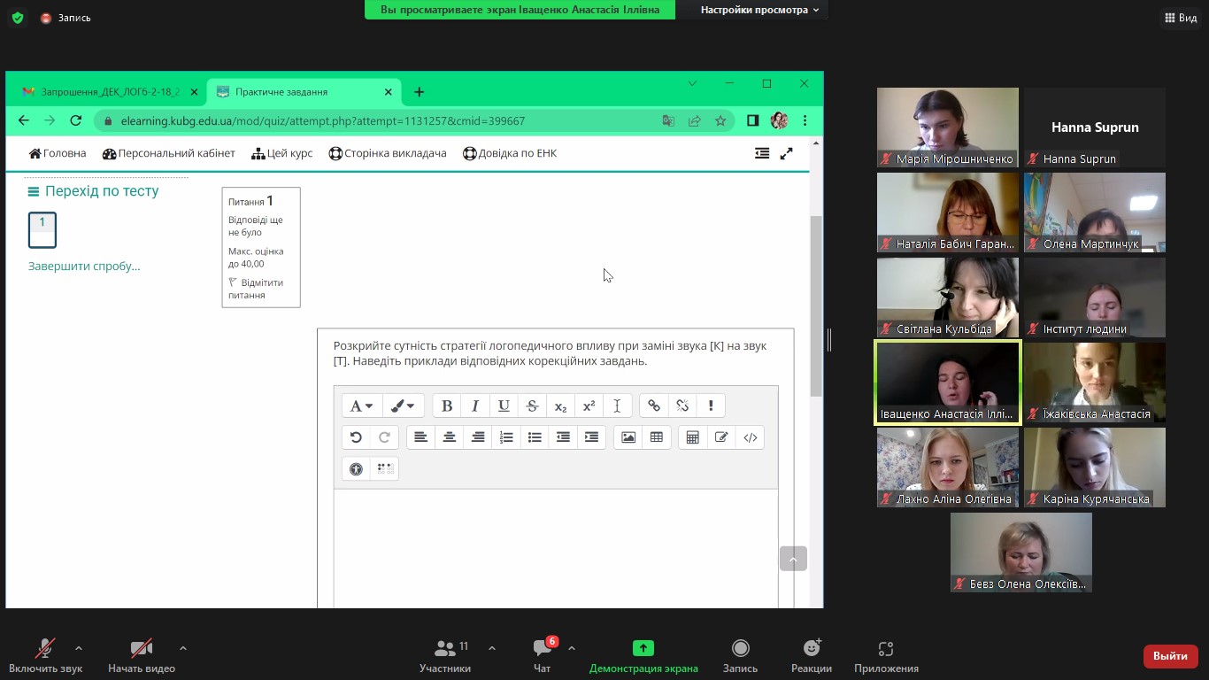Expand the text color dropdown
Viewport: 1209px width, 680px height.
404,406
